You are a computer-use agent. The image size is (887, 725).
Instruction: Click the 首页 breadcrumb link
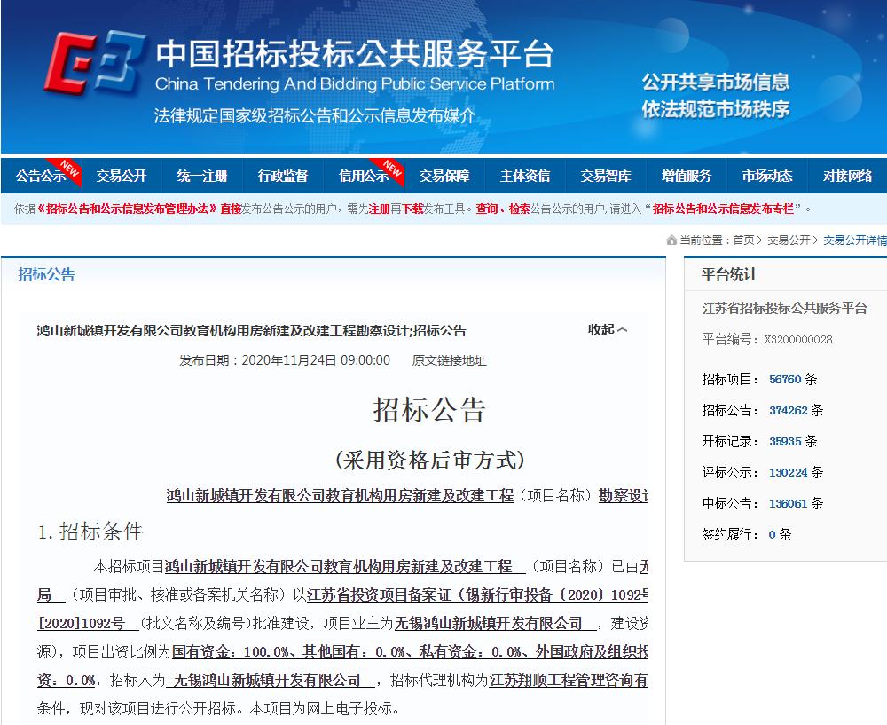point(743,240)
